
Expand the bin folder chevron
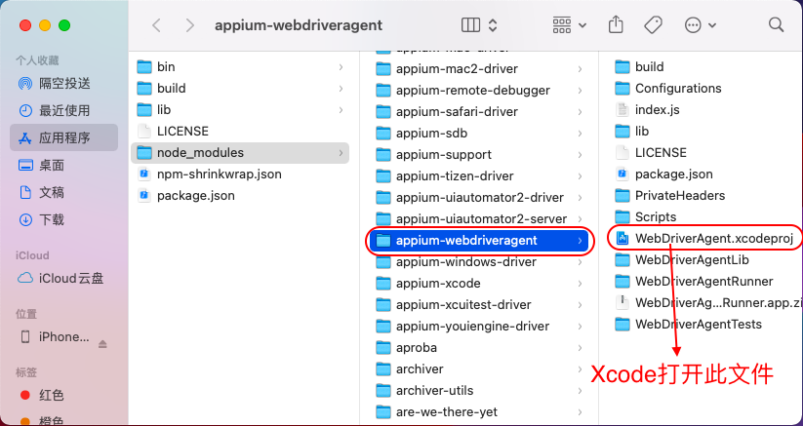pyautogui.click(x=341, y=67)
